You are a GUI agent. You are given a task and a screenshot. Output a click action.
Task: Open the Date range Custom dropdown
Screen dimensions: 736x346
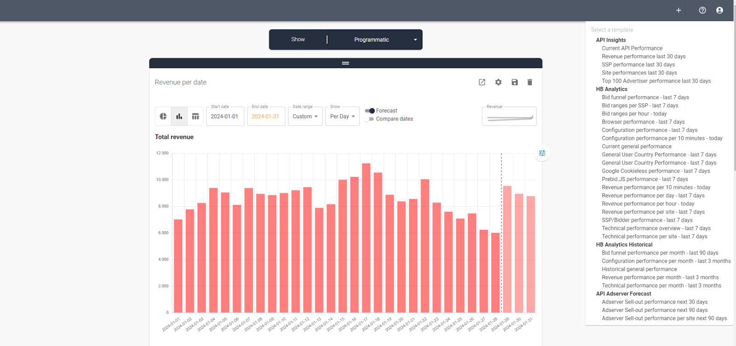305,116
